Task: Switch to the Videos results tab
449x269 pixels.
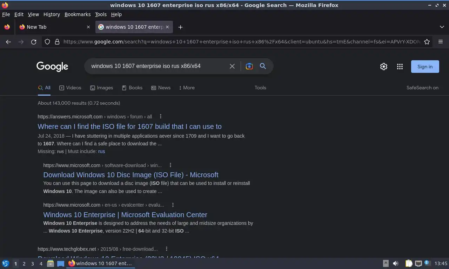Action: (x=70, y=88)
